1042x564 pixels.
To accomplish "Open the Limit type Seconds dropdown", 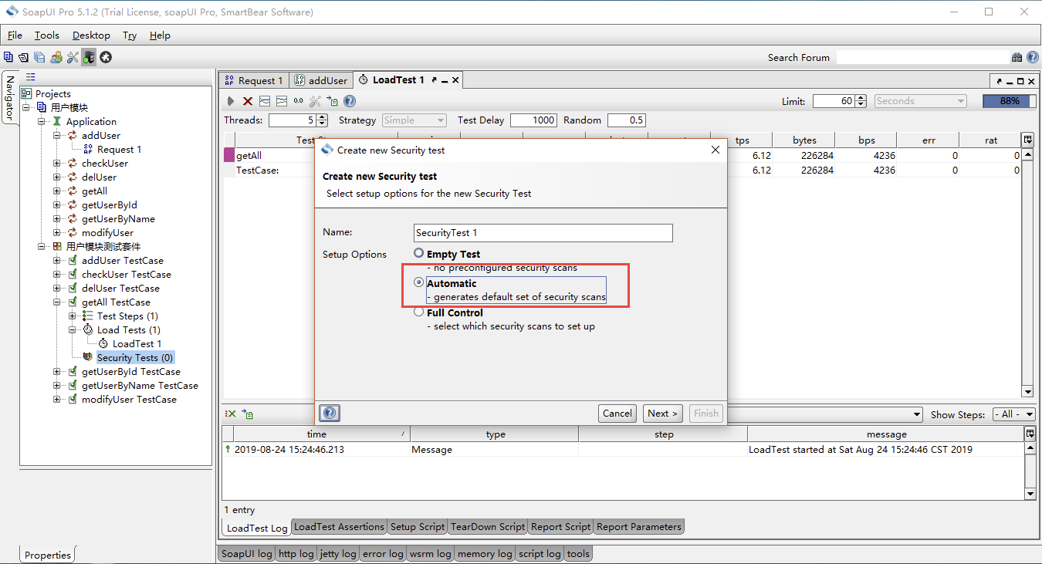I will [x=920, y=101].
